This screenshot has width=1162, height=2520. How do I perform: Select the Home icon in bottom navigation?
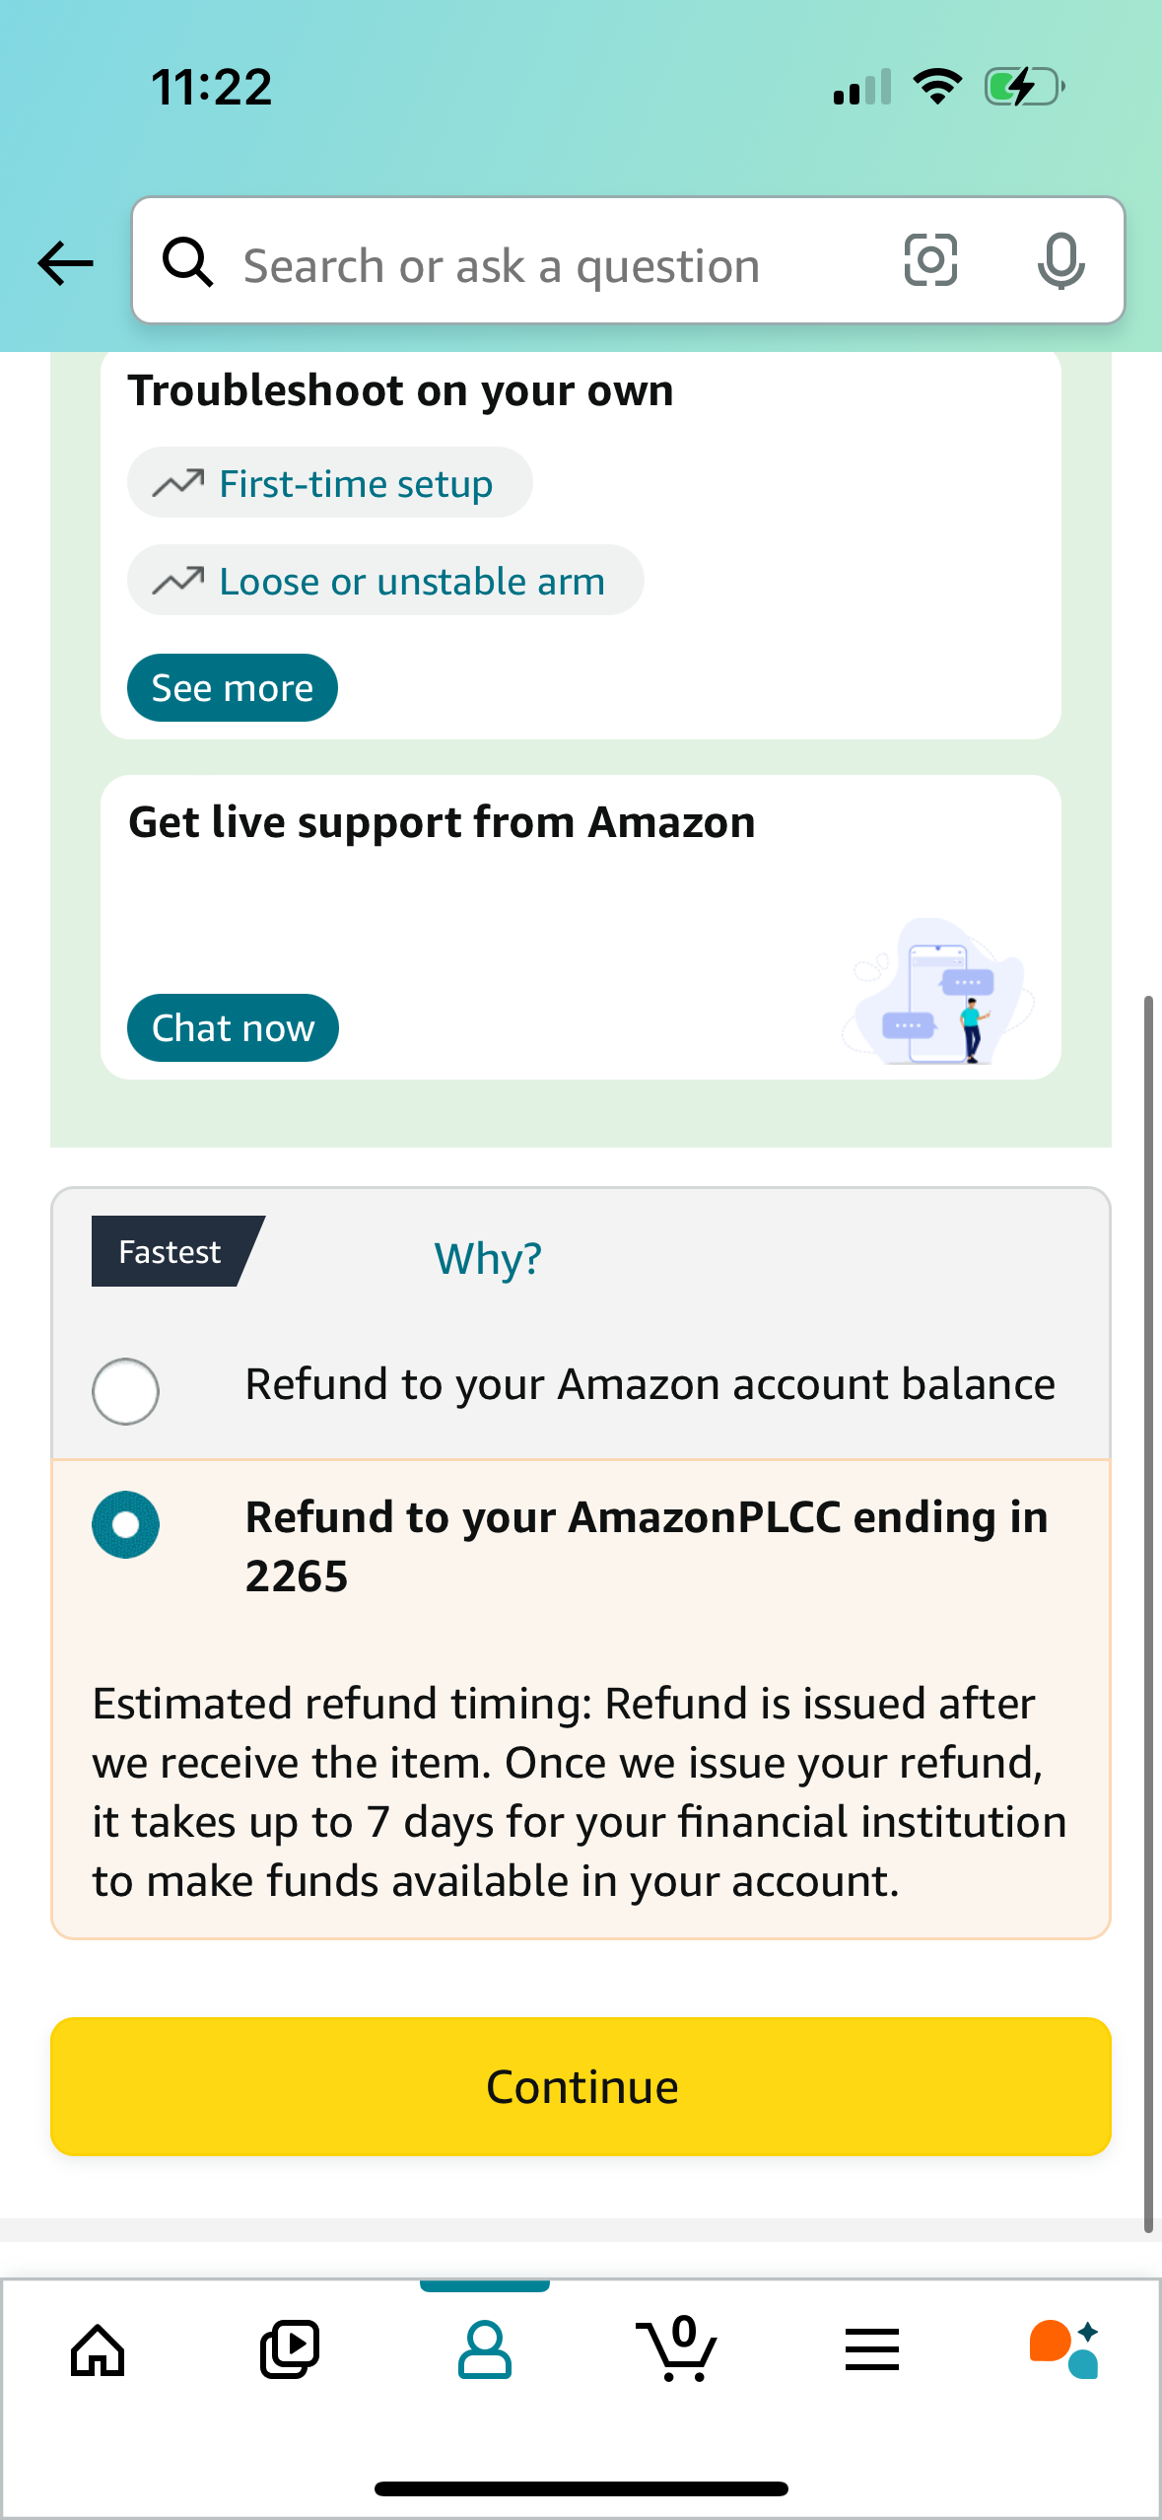[x=97, y=2350]
